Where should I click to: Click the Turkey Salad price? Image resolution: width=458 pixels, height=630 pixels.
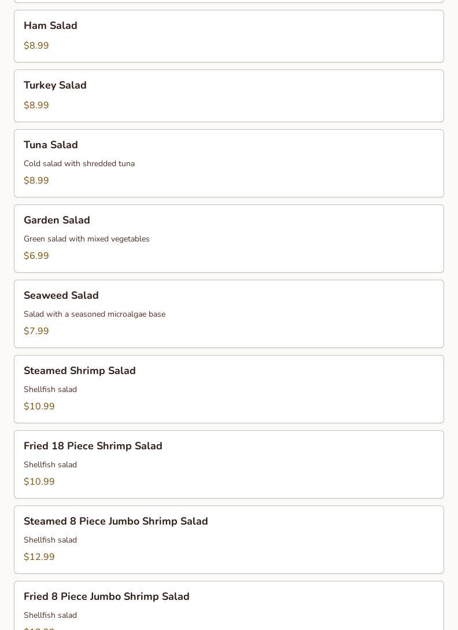coord(36,105)
